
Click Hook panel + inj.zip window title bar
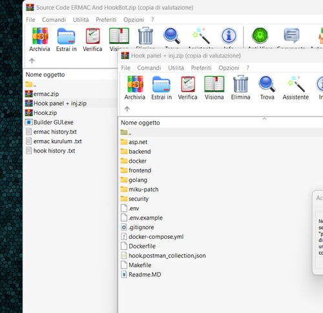tap(221, 56)
